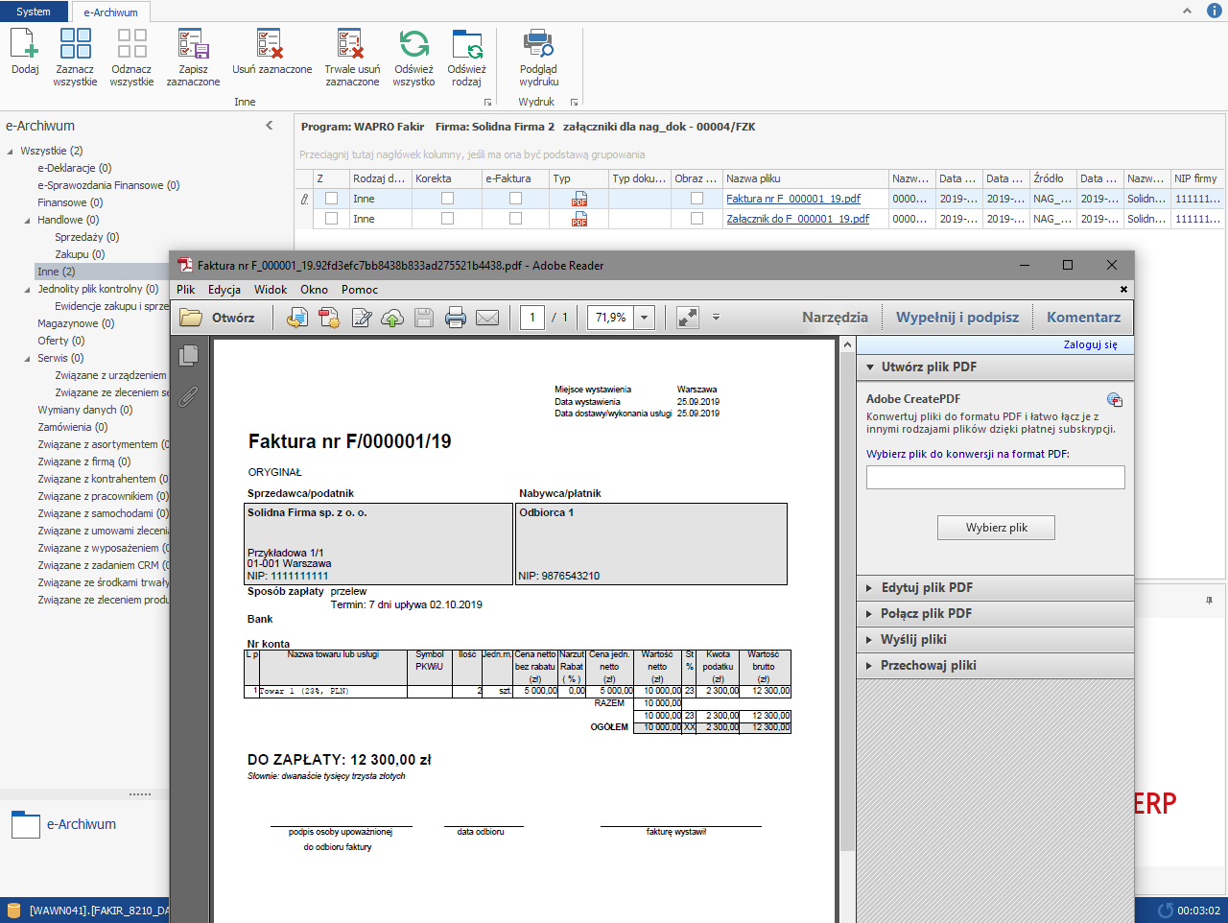Open Załącznik do F_000001_19.pdf link
Viewport: 1228px width, 923px height.
pos(797,219)
